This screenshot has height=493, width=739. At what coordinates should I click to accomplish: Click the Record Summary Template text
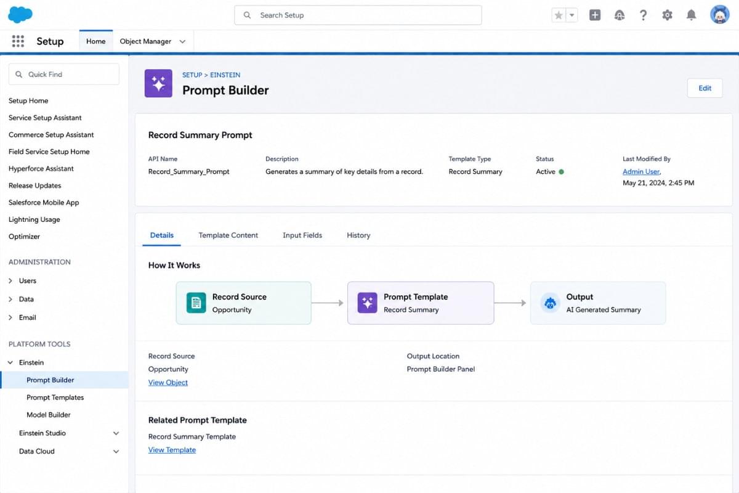tap(192, 436)
